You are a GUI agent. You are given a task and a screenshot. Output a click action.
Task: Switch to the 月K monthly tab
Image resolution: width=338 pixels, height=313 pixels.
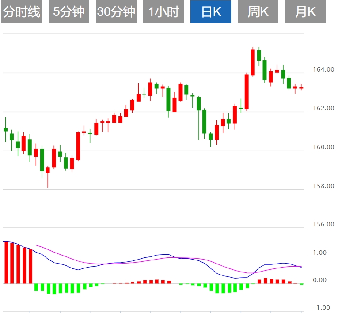tap(305, 11)
